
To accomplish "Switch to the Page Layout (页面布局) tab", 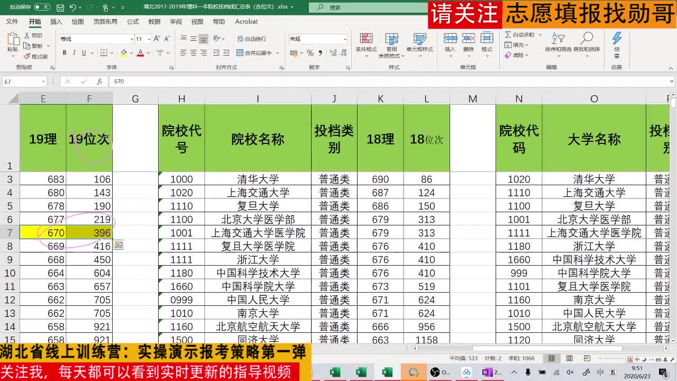I will coord(105,22).
